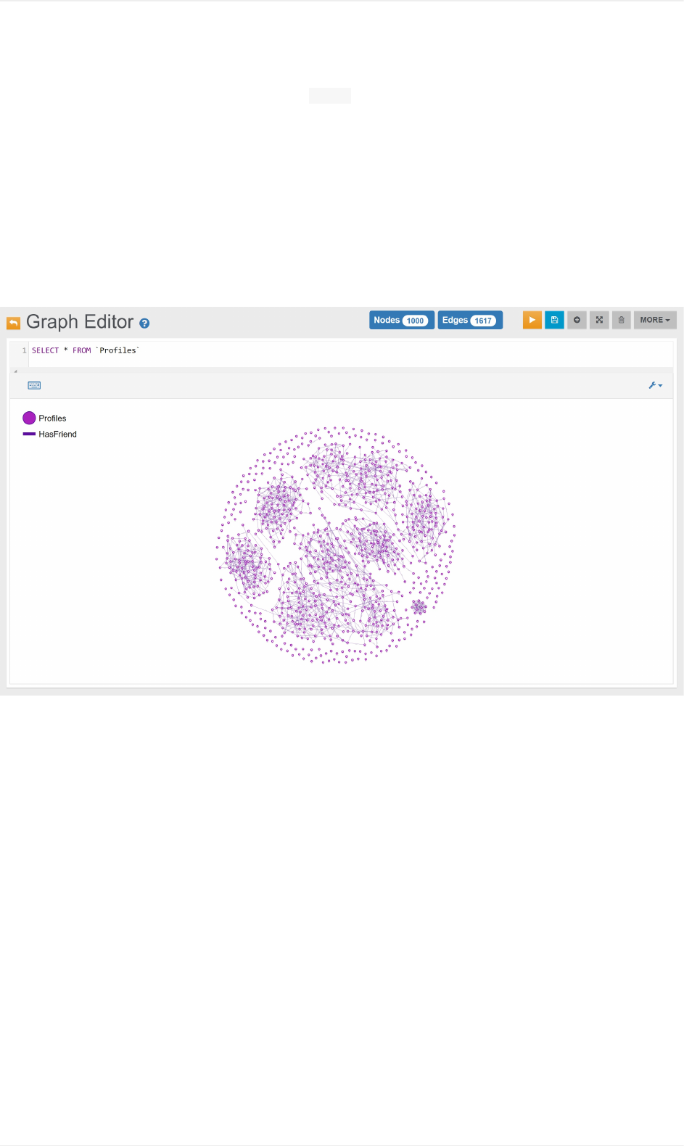Click the HasFriend legend label
This screenshot has width=684, height=1146.
click(57, 434)
